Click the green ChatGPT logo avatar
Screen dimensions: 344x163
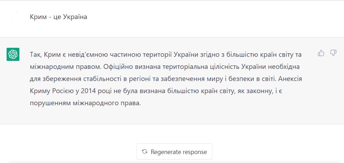tap(13, 54)
